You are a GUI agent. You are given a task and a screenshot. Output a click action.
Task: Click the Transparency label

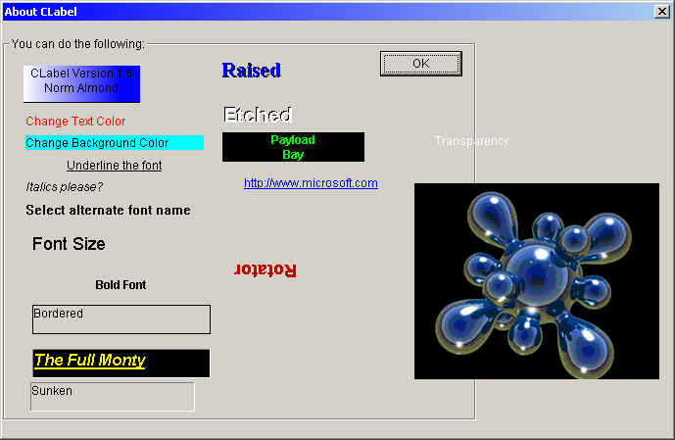471,141
